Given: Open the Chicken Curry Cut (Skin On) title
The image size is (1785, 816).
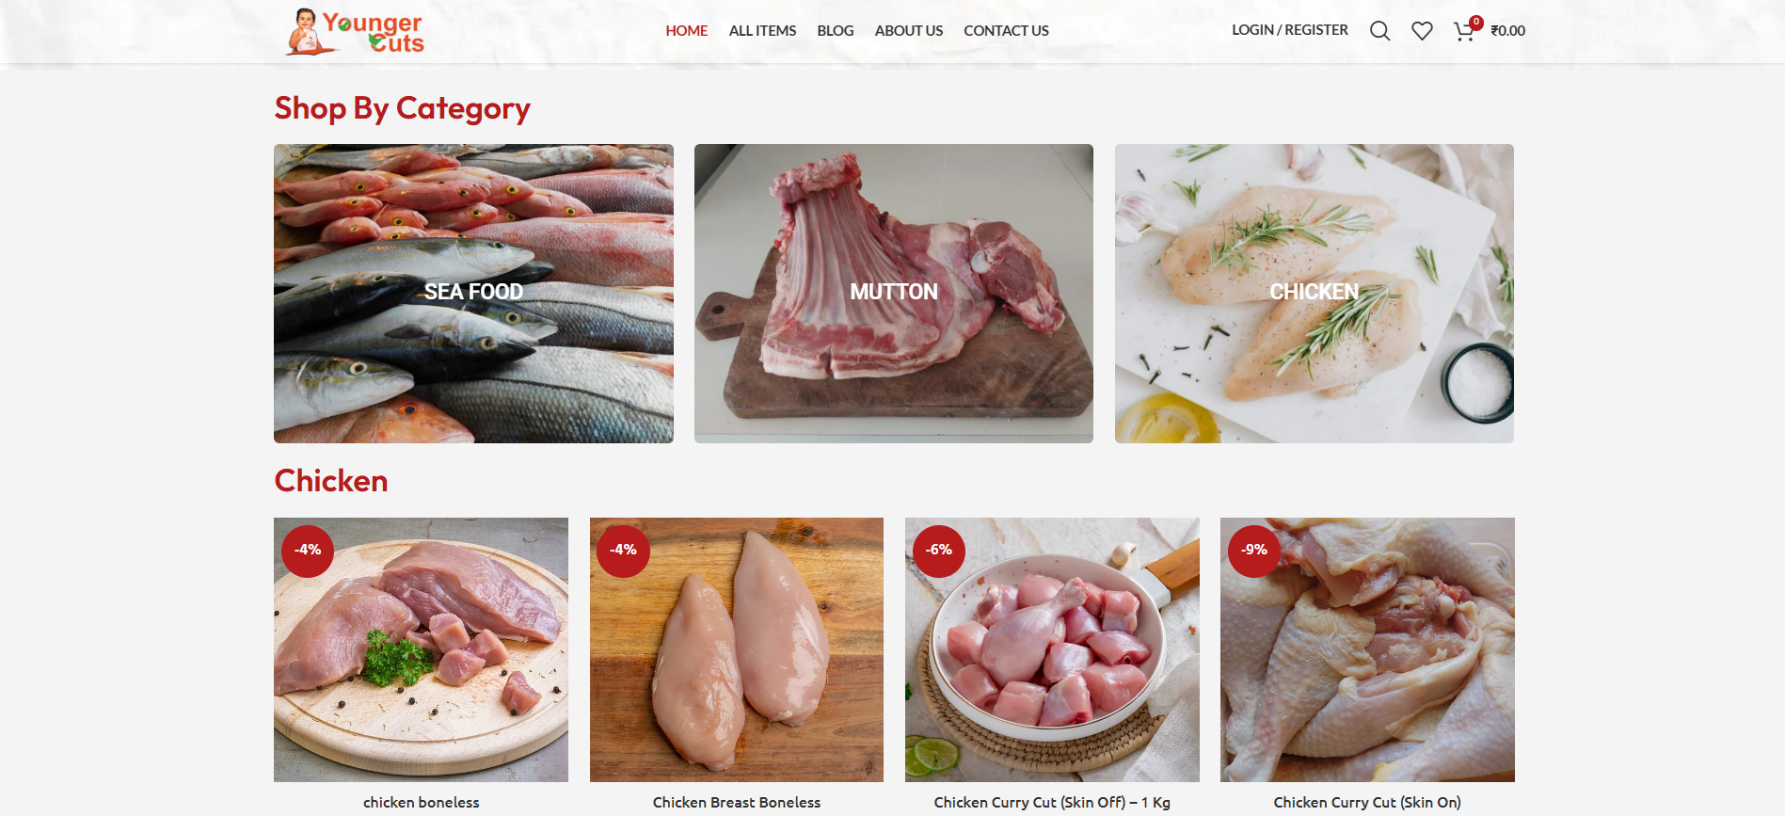Looking at the screenshot, I should coord(1367,803).
